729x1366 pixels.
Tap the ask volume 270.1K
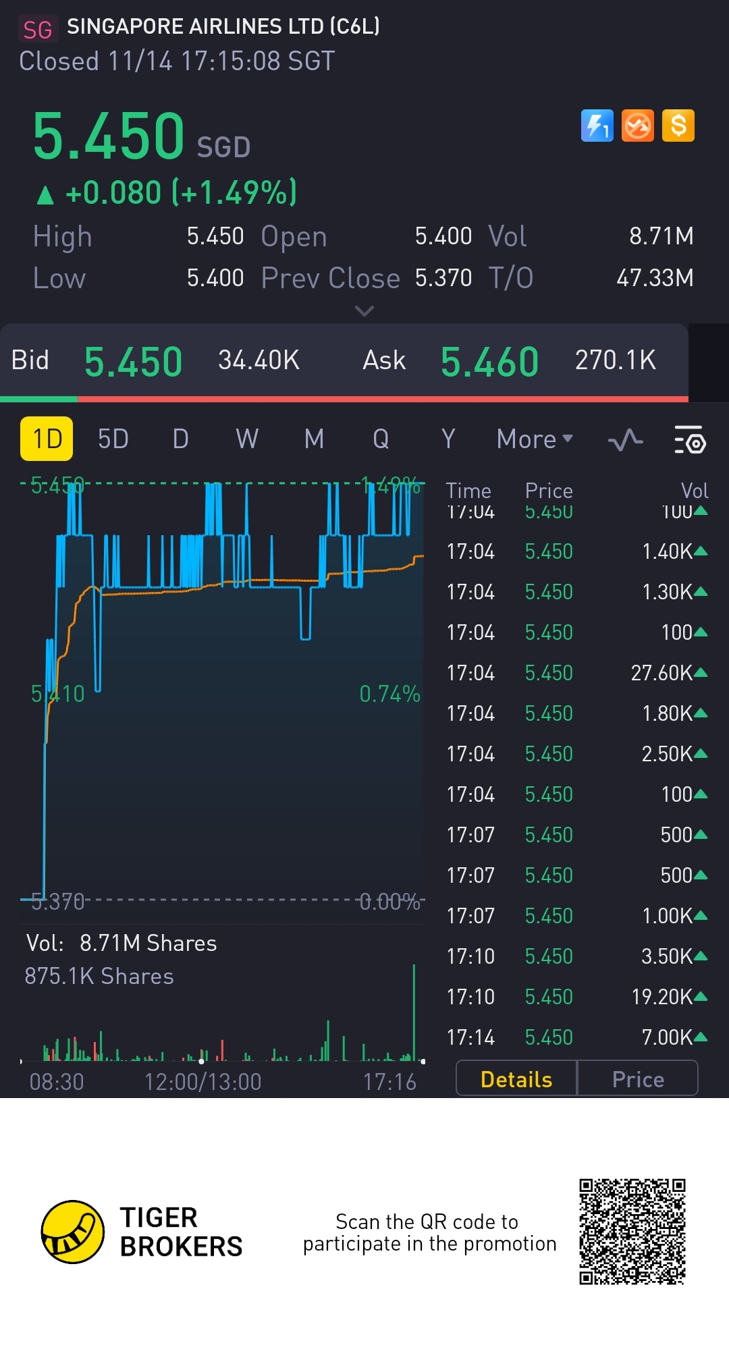pyautogui.click(x=616, y=360)
